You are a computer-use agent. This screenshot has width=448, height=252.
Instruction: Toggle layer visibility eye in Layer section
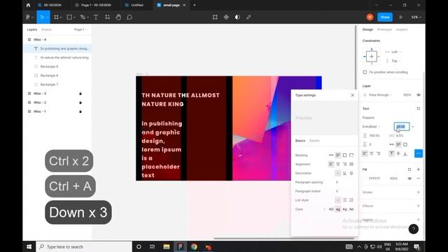(419, 95)
